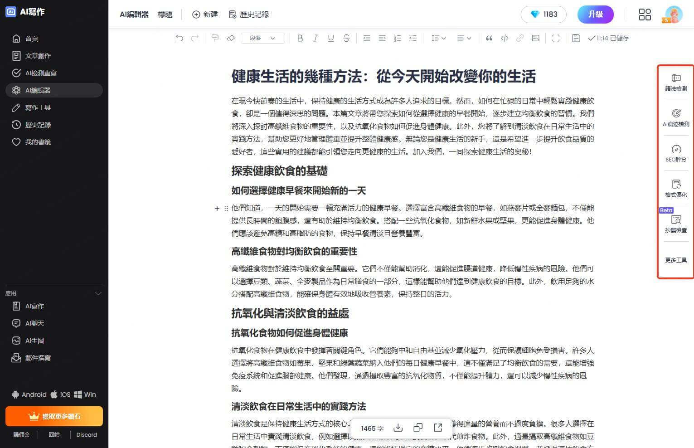This screenshot has width=694, height=448.
Task: Click the 升級 upgrade button
Action: [596, 15]
